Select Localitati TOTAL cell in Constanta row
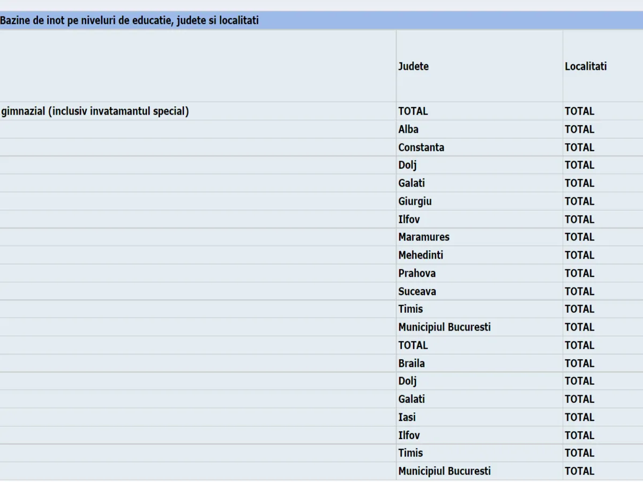 tap(579, 147)
